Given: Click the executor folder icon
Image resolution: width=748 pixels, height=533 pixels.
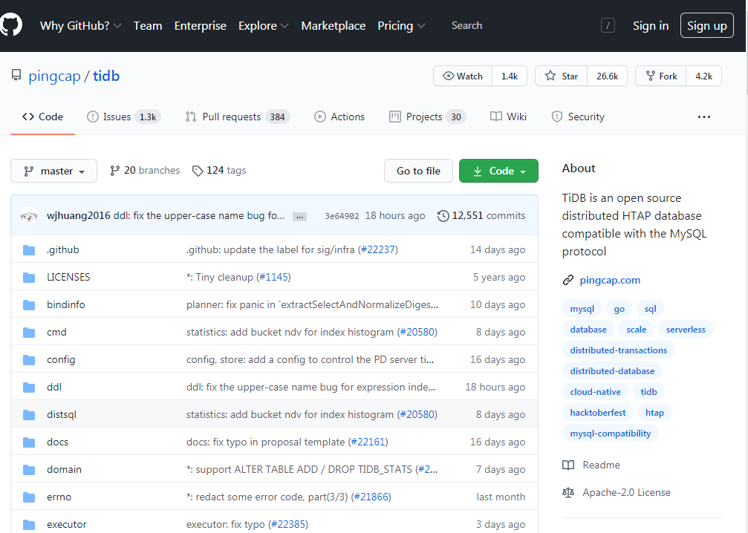Looking at the screenshot, I should click(29, 525).
